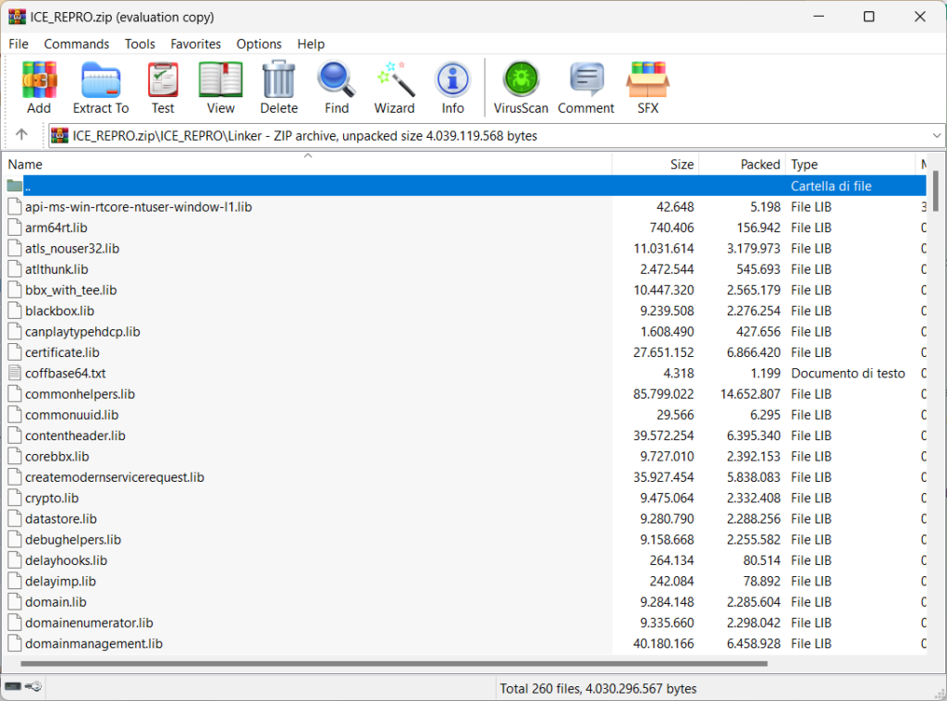The width and height of the screenshot is (947, 701).
Task: Open the Favorites menu
Action: 195,43
